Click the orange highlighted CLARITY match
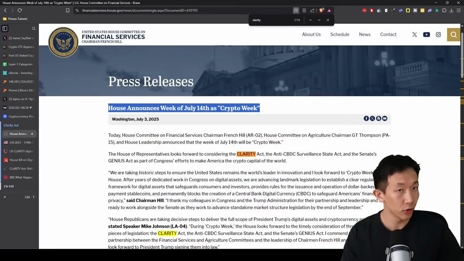The width and height of the screenshot is (464, 261). (246, 154)
